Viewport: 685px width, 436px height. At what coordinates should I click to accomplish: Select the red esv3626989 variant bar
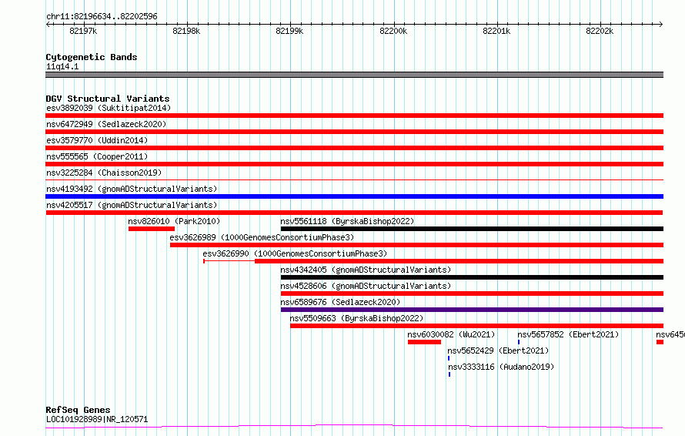tap(416, 245)
